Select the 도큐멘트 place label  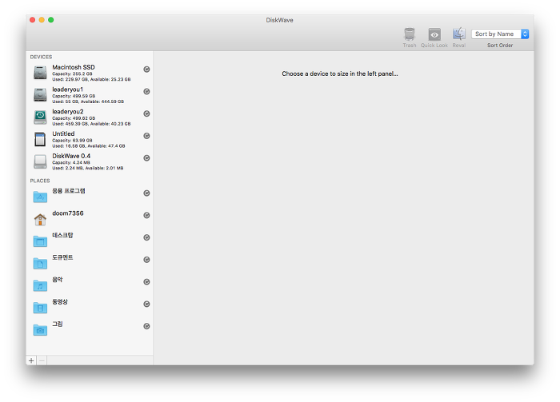point(62,257)
